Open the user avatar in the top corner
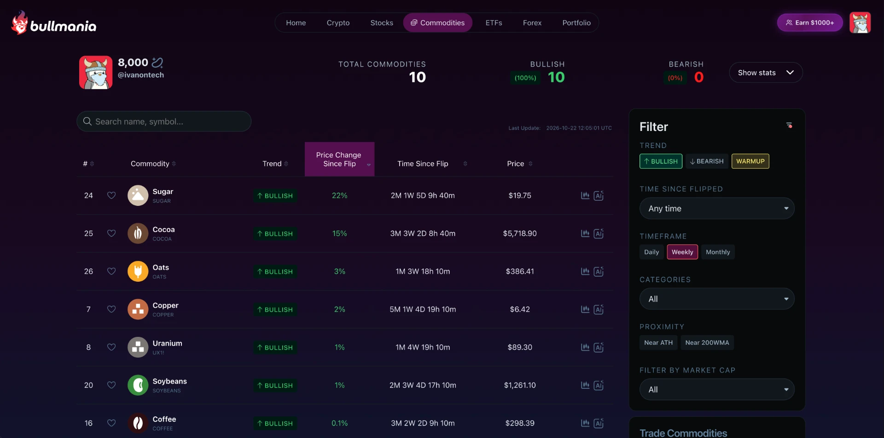884x438 pixels. (x=860, y=23)
